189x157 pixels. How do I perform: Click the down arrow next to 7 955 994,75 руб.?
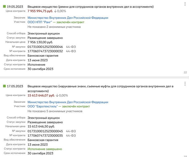(55, 11)
